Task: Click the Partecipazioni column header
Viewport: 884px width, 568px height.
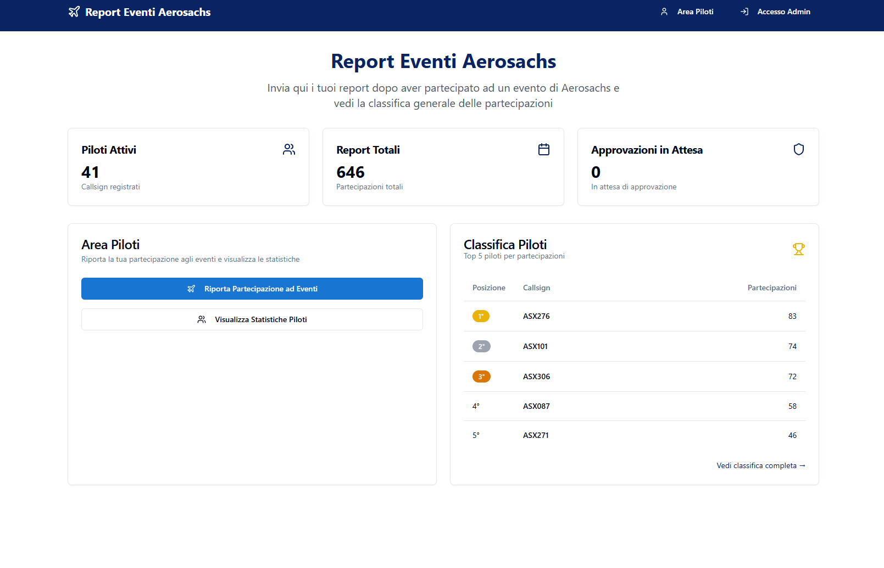Action: [771, 288]
